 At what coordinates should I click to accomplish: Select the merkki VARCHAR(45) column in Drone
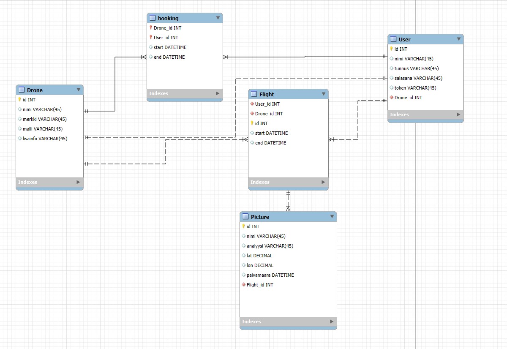pyautogui.click(x=44, y=119)
